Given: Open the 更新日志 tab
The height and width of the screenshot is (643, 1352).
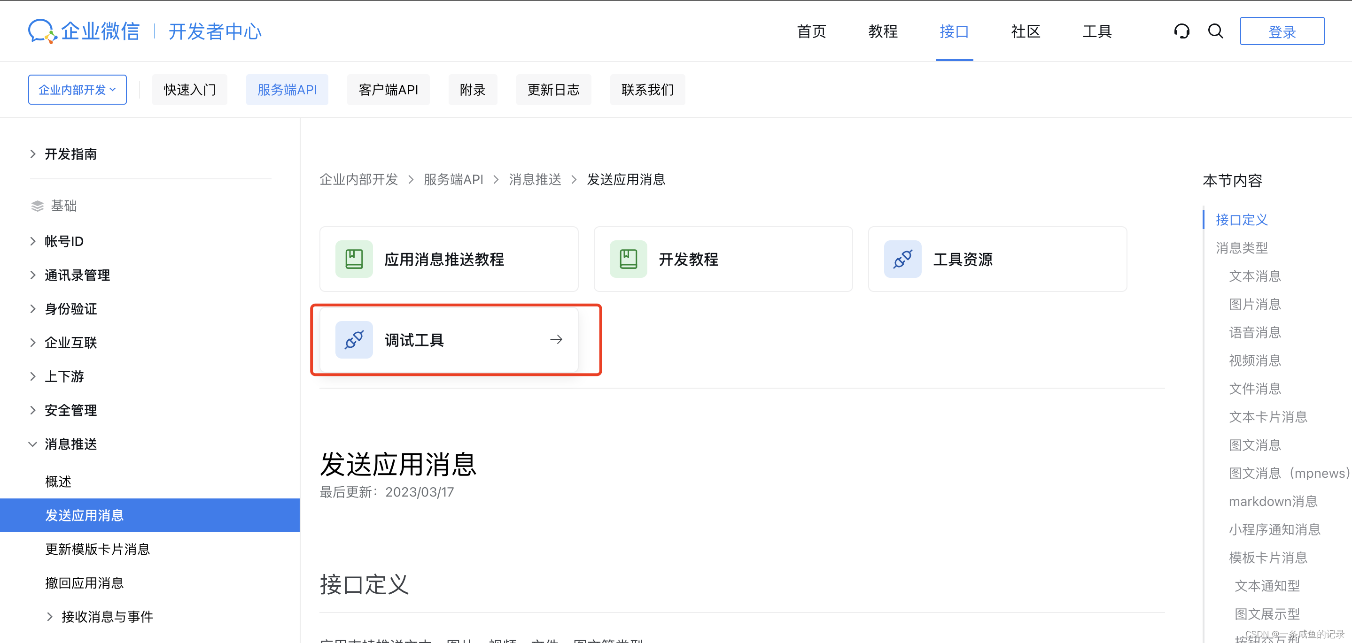Looking at the screenshot, I should pos(553,90).
